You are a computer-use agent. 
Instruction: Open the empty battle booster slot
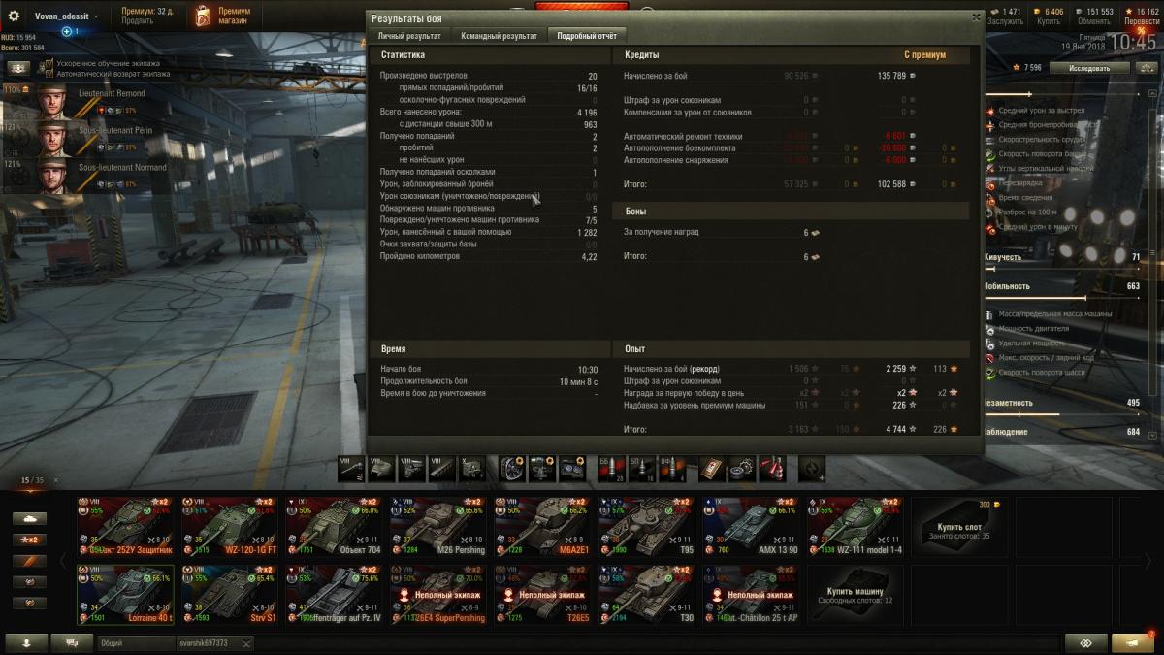coord(812,469)
